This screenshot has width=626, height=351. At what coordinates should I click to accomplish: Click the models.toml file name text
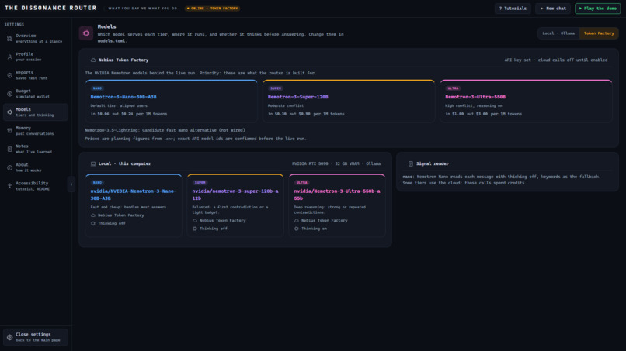111,41
